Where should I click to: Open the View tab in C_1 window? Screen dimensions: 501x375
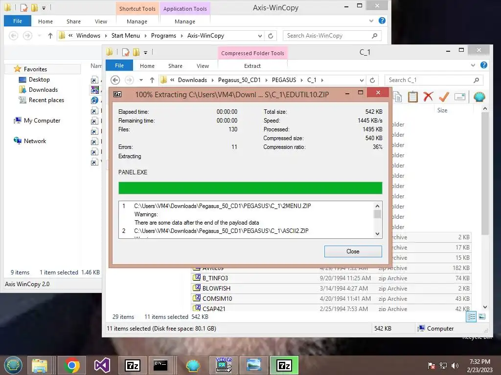point(203,66)
